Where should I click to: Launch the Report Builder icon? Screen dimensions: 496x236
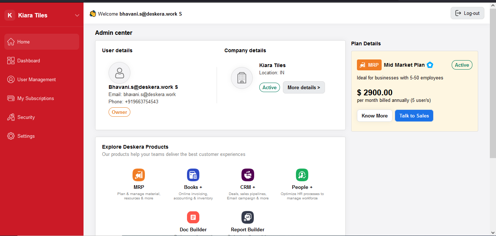[x=248, y=218]
